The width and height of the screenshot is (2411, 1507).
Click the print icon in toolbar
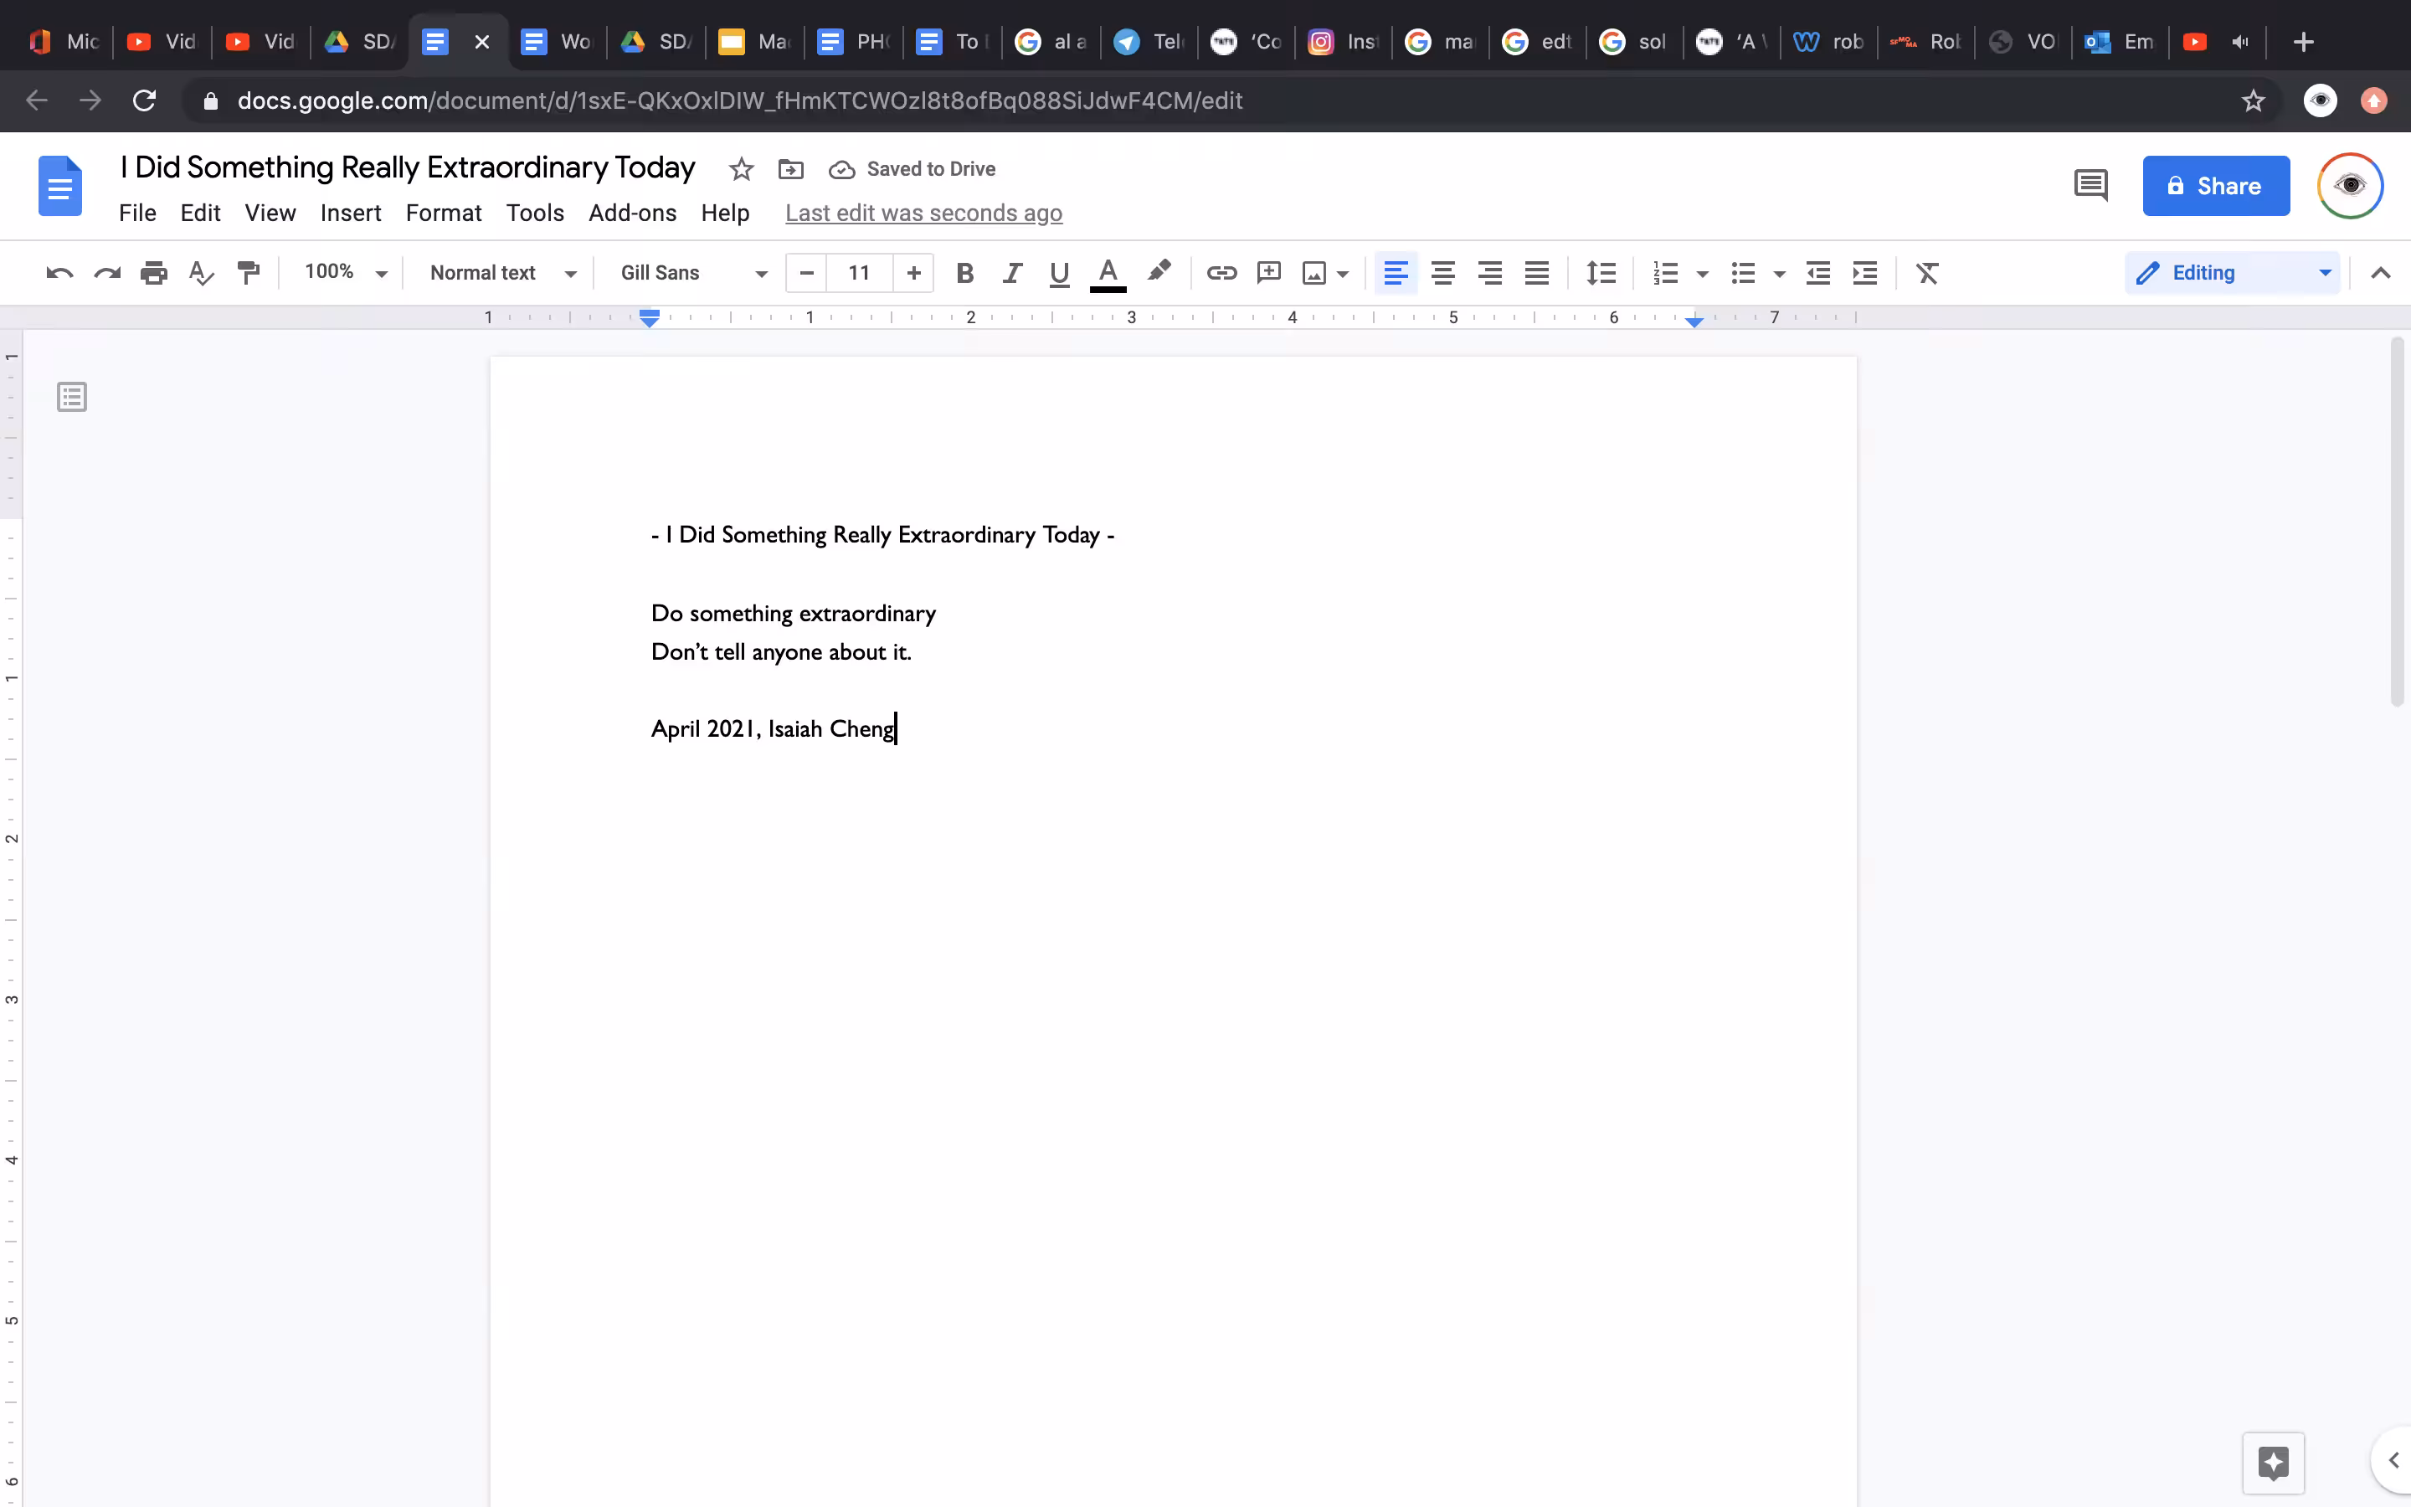point(153,272)
